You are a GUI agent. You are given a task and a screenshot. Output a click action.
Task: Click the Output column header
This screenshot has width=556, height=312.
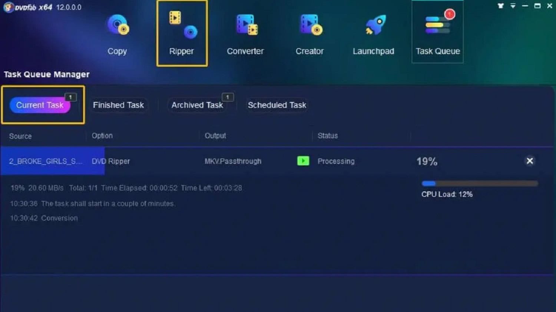pyautogui.click(x=215, y=136)
